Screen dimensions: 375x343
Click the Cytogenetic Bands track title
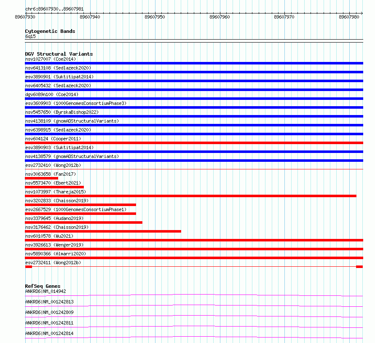tap(50, 31)
